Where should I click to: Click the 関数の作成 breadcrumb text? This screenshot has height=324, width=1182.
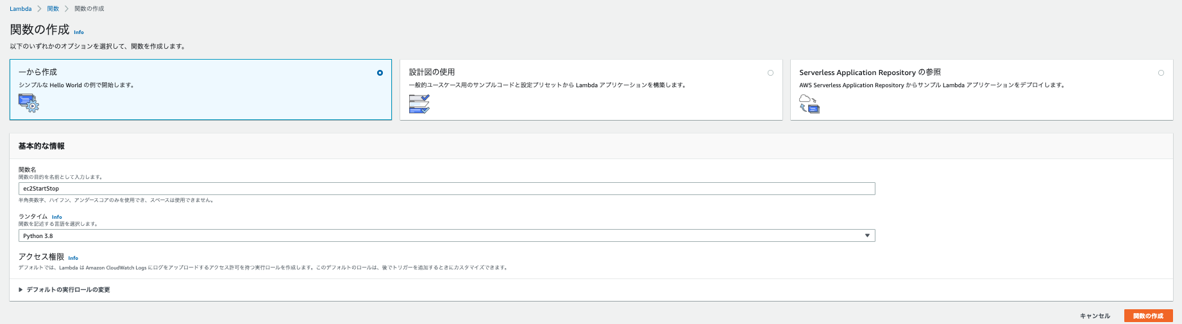(89, 9)
